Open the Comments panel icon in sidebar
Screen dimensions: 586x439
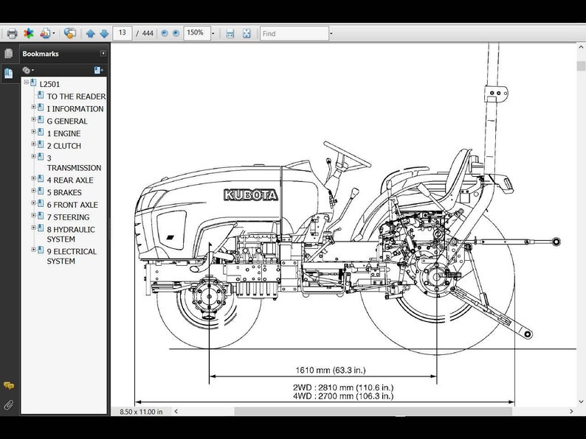click(8, 386)
